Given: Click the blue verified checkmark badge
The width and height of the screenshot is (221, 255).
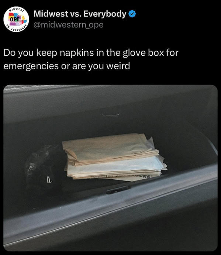Looking at the screenshot, I should (132, 14).
